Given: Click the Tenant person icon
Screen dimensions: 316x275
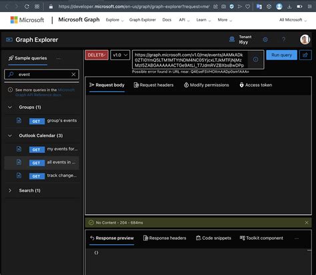Looking at the screenshot, I should 232,39.
